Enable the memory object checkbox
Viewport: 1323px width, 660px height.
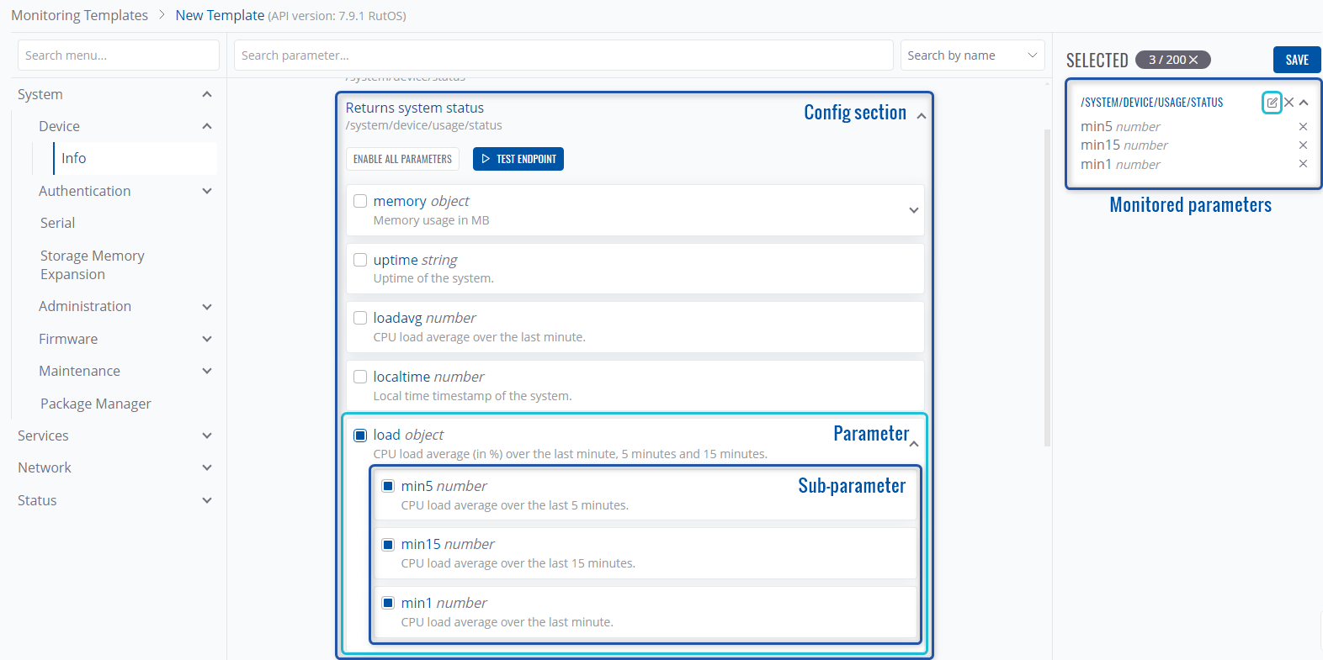(x=360, y=201)
